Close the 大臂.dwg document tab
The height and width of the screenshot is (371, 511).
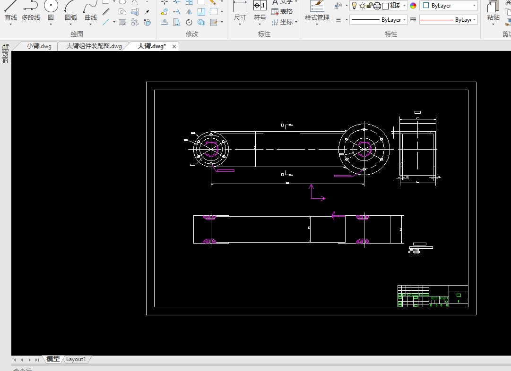pos(174,46)
